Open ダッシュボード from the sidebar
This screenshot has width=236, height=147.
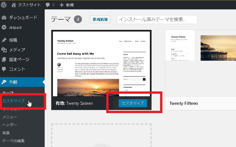point(23,17)
